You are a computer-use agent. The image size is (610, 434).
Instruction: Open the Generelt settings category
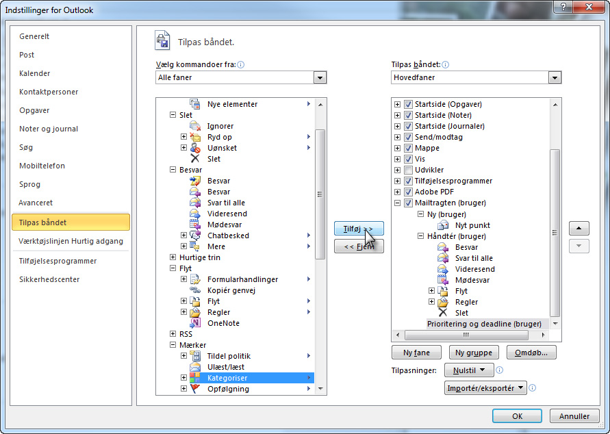(x=34, y=36)
